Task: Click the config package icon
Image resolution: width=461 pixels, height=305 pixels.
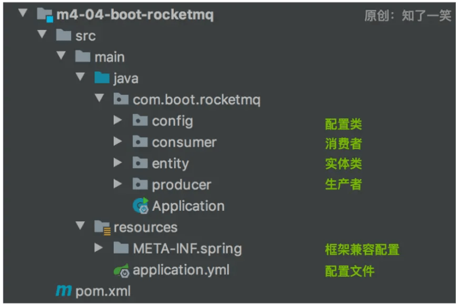Action: point(140,120)
